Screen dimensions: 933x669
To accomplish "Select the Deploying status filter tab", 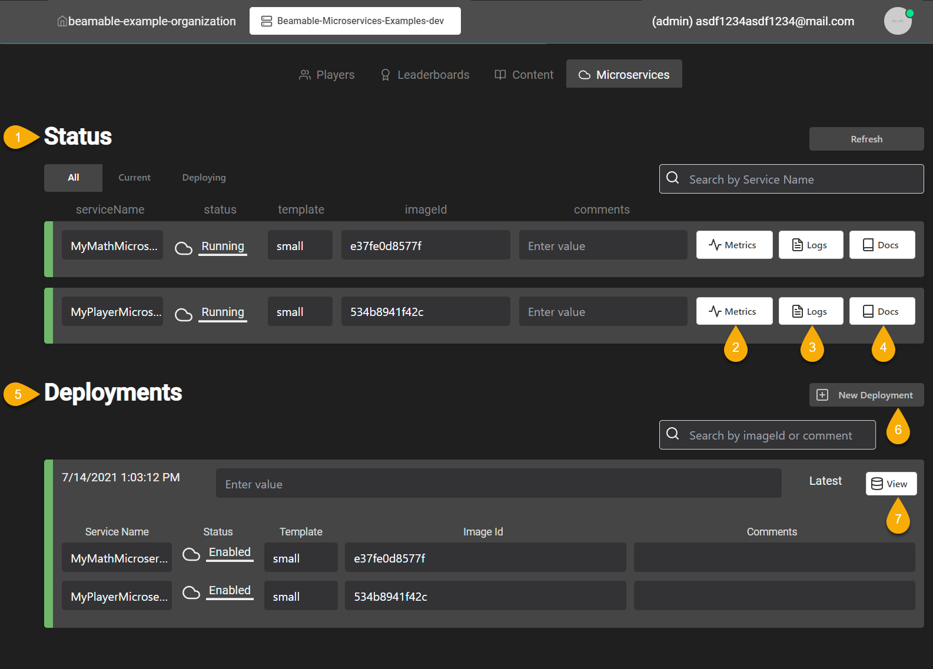I will coord(204,178).
